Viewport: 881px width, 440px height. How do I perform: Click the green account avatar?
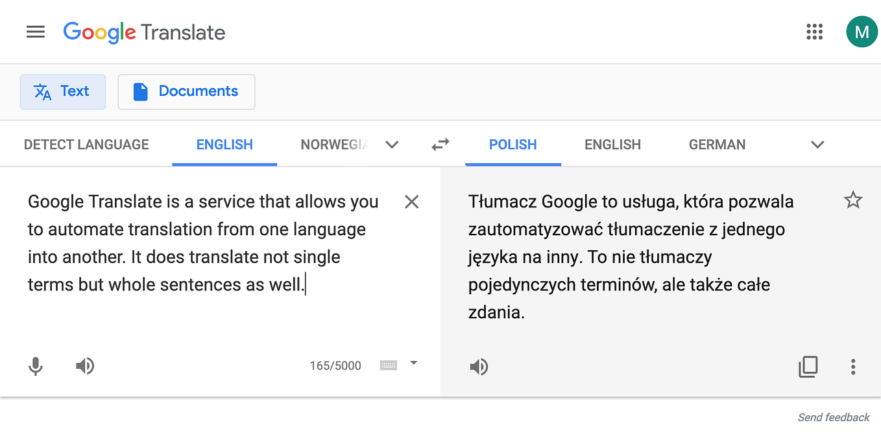pos(862,32)
